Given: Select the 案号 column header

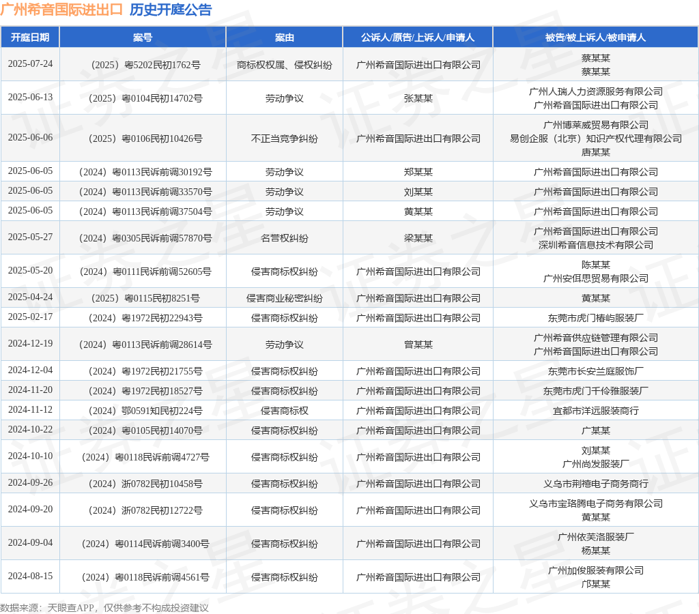Looking at the screenshot, I should pyautogui.click(x=143, y=38).
